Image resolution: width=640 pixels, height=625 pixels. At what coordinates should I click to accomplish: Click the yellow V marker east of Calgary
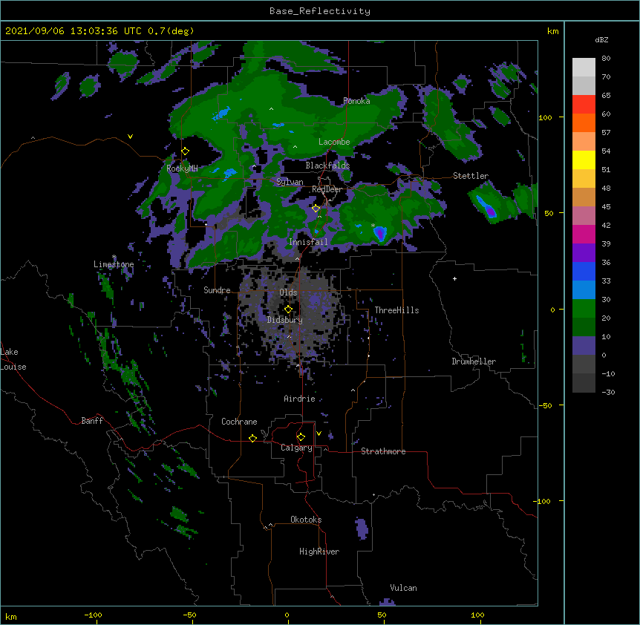coord(319,433)
